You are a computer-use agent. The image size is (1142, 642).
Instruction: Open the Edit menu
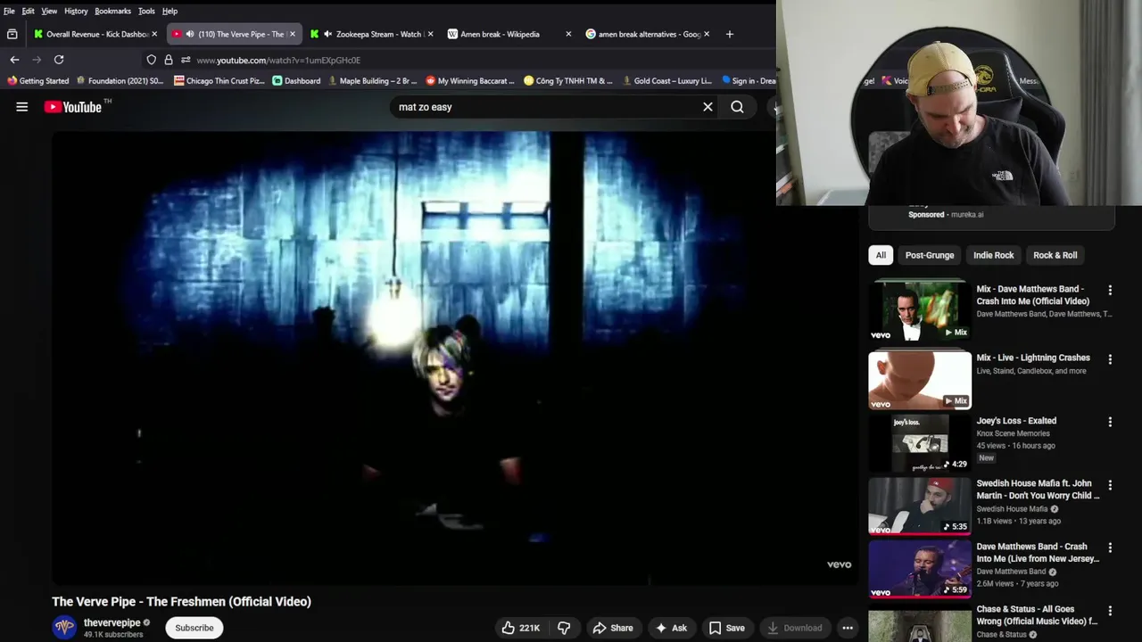29,11
